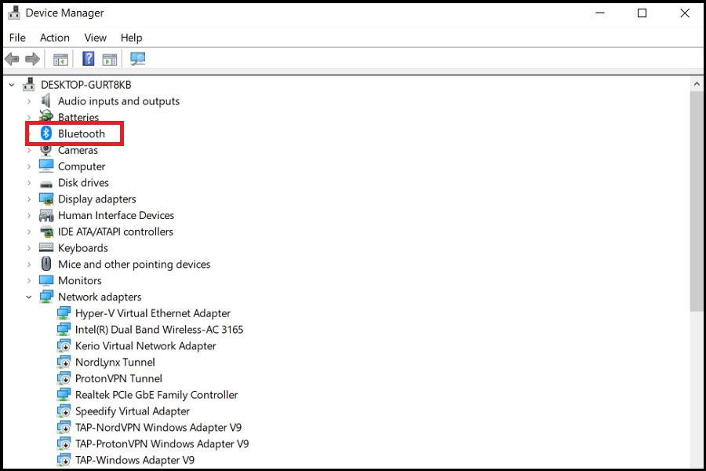
Task: Click the Device Manager title bar icon
Action: click(14, 13)
